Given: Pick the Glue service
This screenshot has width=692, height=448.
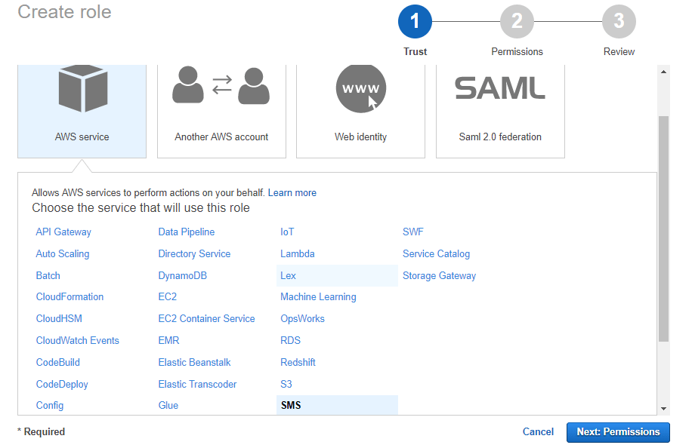Looking at the screenshot, I should [x=168, y=405].
